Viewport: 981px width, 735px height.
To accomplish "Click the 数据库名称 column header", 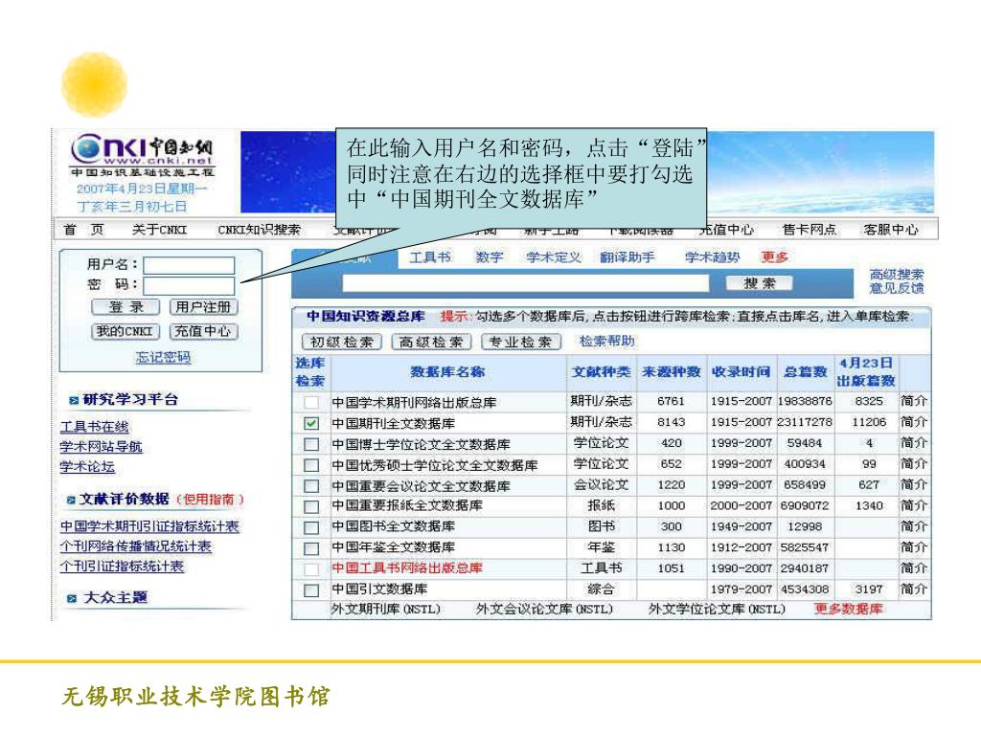I will [447, 372].
